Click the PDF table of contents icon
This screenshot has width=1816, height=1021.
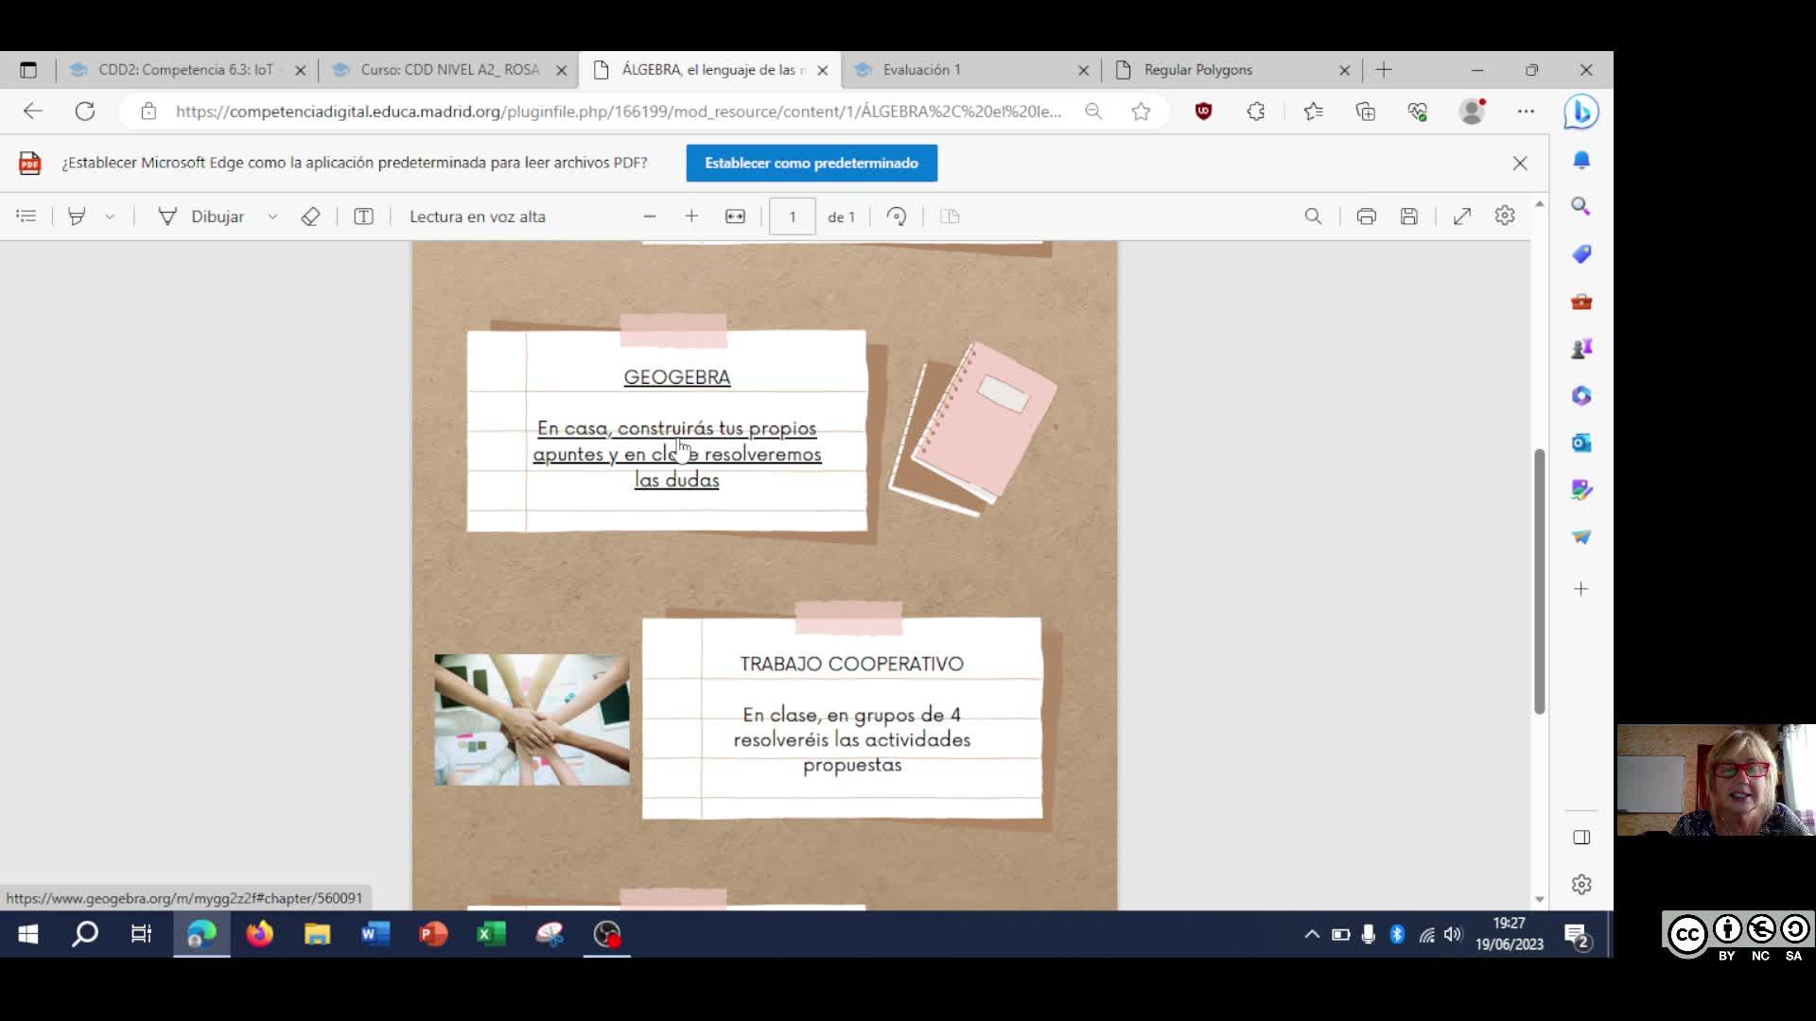(x=26, y=216)
